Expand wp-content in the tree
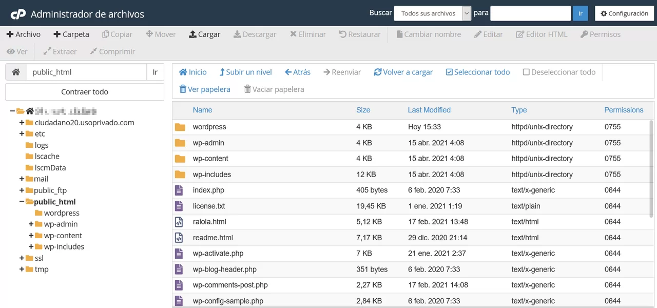Viewport: 657px width, 308px height. pos(31,236)
